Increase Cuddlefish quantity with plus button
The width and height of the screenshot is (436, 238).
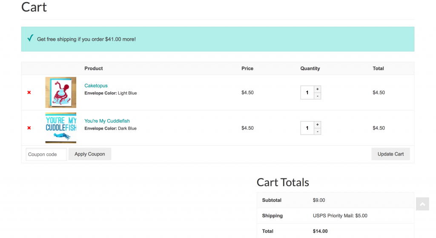pos(317,125)
